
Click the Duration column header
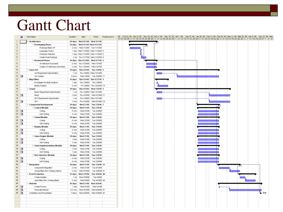(x=73, y=38)
